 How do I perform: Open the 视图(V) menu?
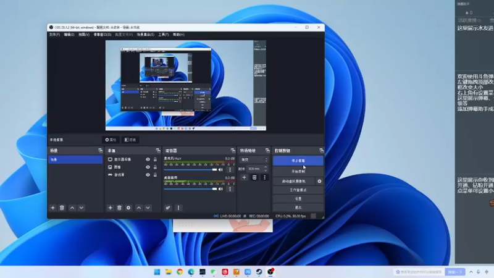84,35
